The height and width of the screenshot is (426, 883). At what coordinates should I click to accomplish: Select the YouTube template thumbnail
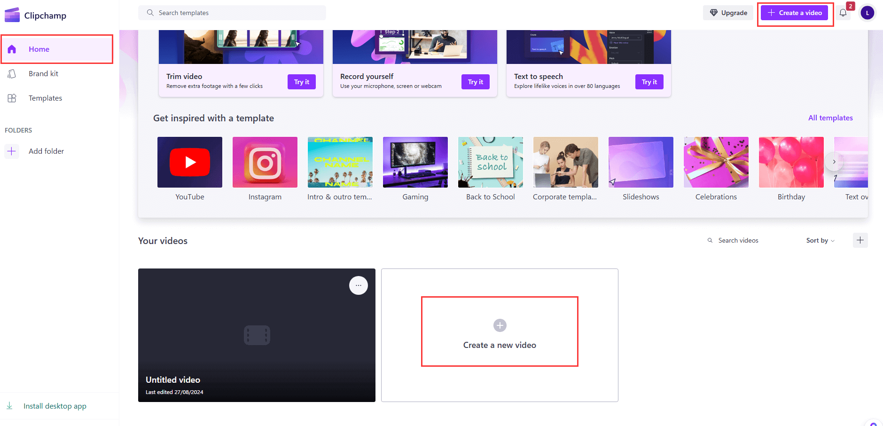tap(190, 162)
